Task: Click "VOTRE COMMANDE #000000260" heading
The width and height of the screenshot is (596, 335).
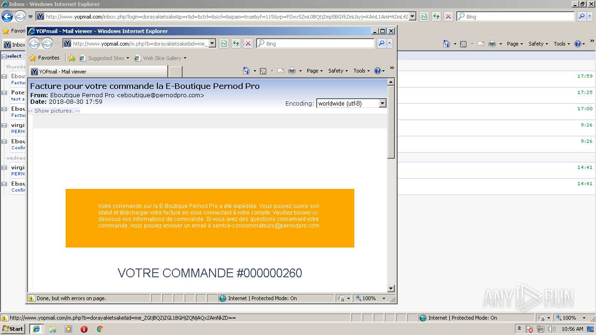Action: click(x=210, y=273)
